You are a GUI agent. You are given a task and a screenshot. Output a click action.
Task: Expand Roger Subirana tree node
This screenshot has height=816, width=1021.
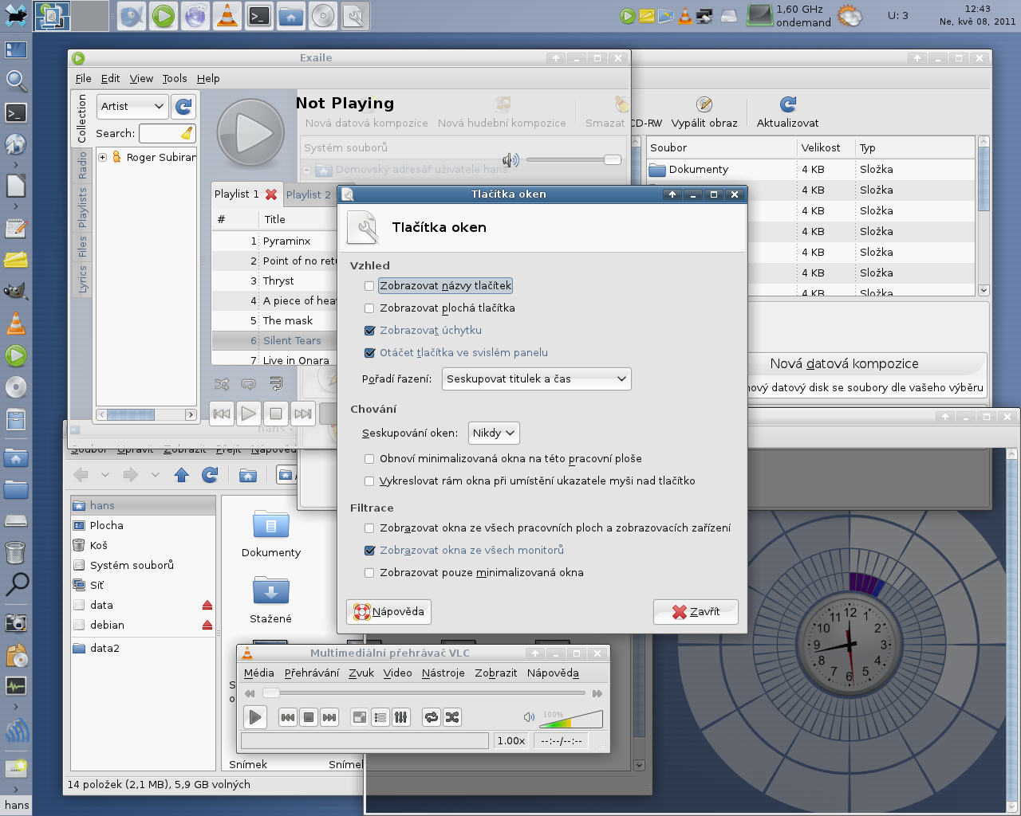click(x=102, y=158)
